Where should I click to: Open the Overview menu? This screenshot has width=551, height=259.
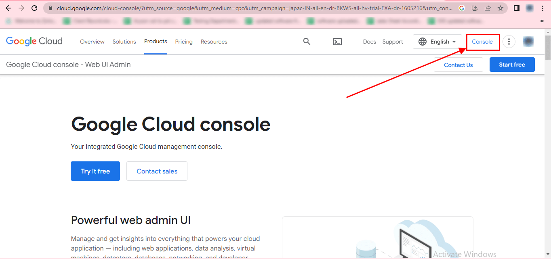click(92, 42)
